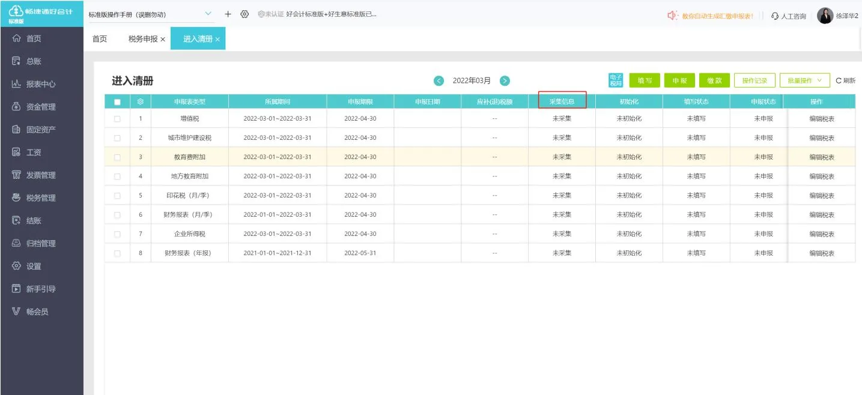This screenshot has height=395, width=862.
Task: Click the gear icon in the top bar
Action: click(244, 14)
